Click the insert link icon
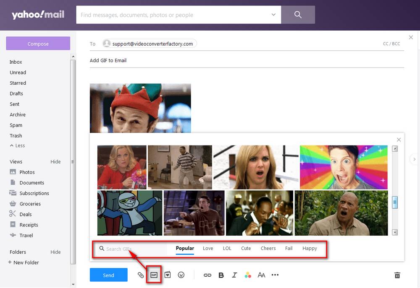Image resolution: width=420 pixels, height=288 pixels. pos(207,275)
